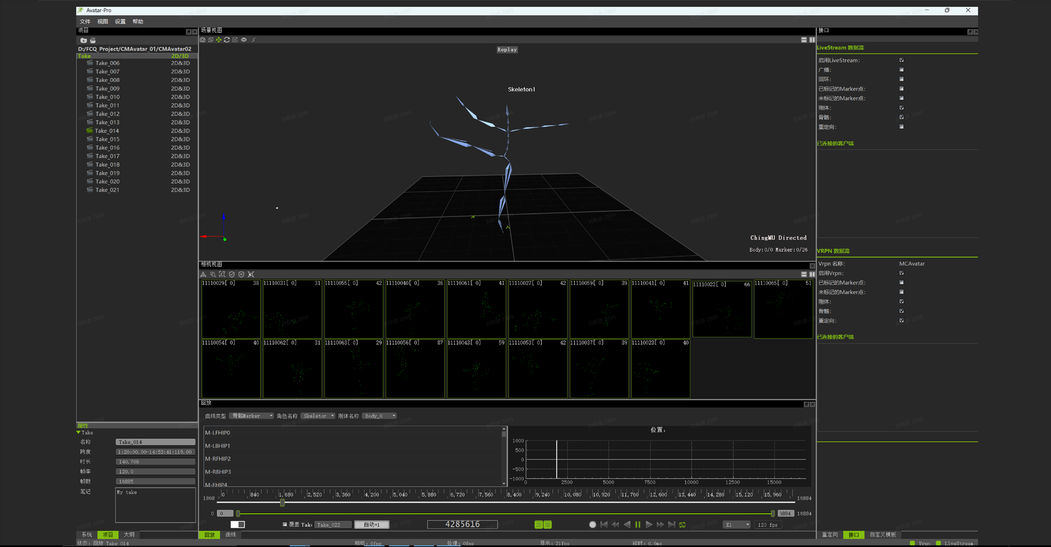
Task: Open the 曲线类型 dropdown showing 骨骼Marker
Action: 251,416
